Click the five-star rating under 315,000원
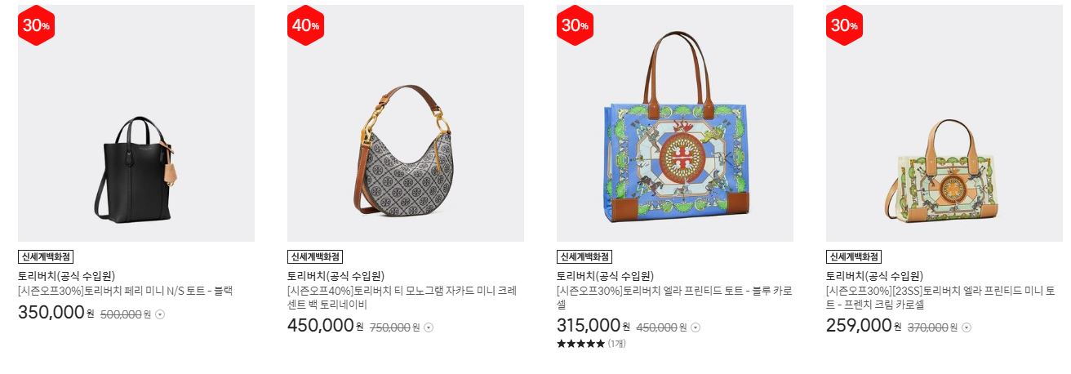 (x=580, y=344)
